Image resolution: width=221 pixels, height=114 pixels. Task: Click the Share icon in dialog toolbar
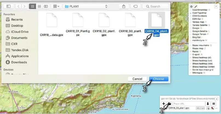point(124,6)
